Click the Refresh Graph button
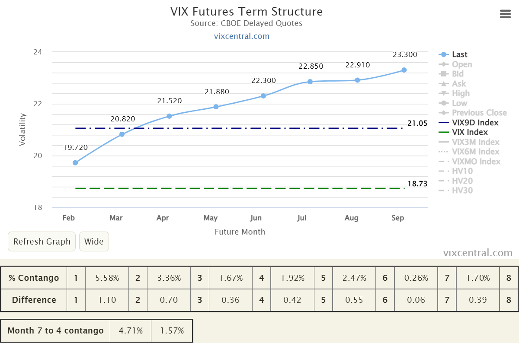519x343 pixels. (42, 241)
